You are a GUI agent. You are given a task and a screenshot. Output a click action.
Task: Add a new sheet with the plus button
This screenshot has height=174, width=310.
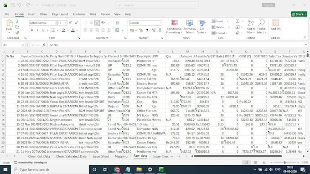179,156
